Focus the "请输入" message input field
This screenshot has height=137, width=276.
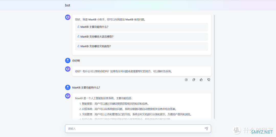pyautogui.click(x=138, y=129)
